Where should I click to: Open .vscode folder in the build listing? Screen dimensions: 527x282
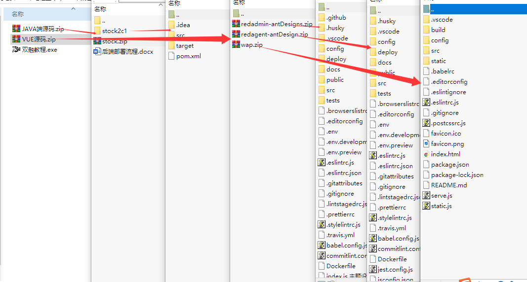pyautogui.click(x=438, y=19)
